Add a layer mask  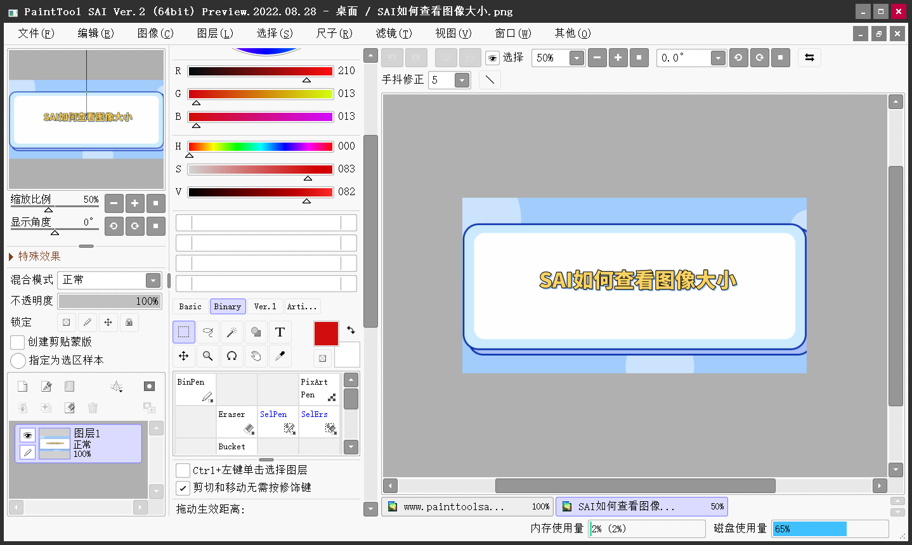(149, 387)
